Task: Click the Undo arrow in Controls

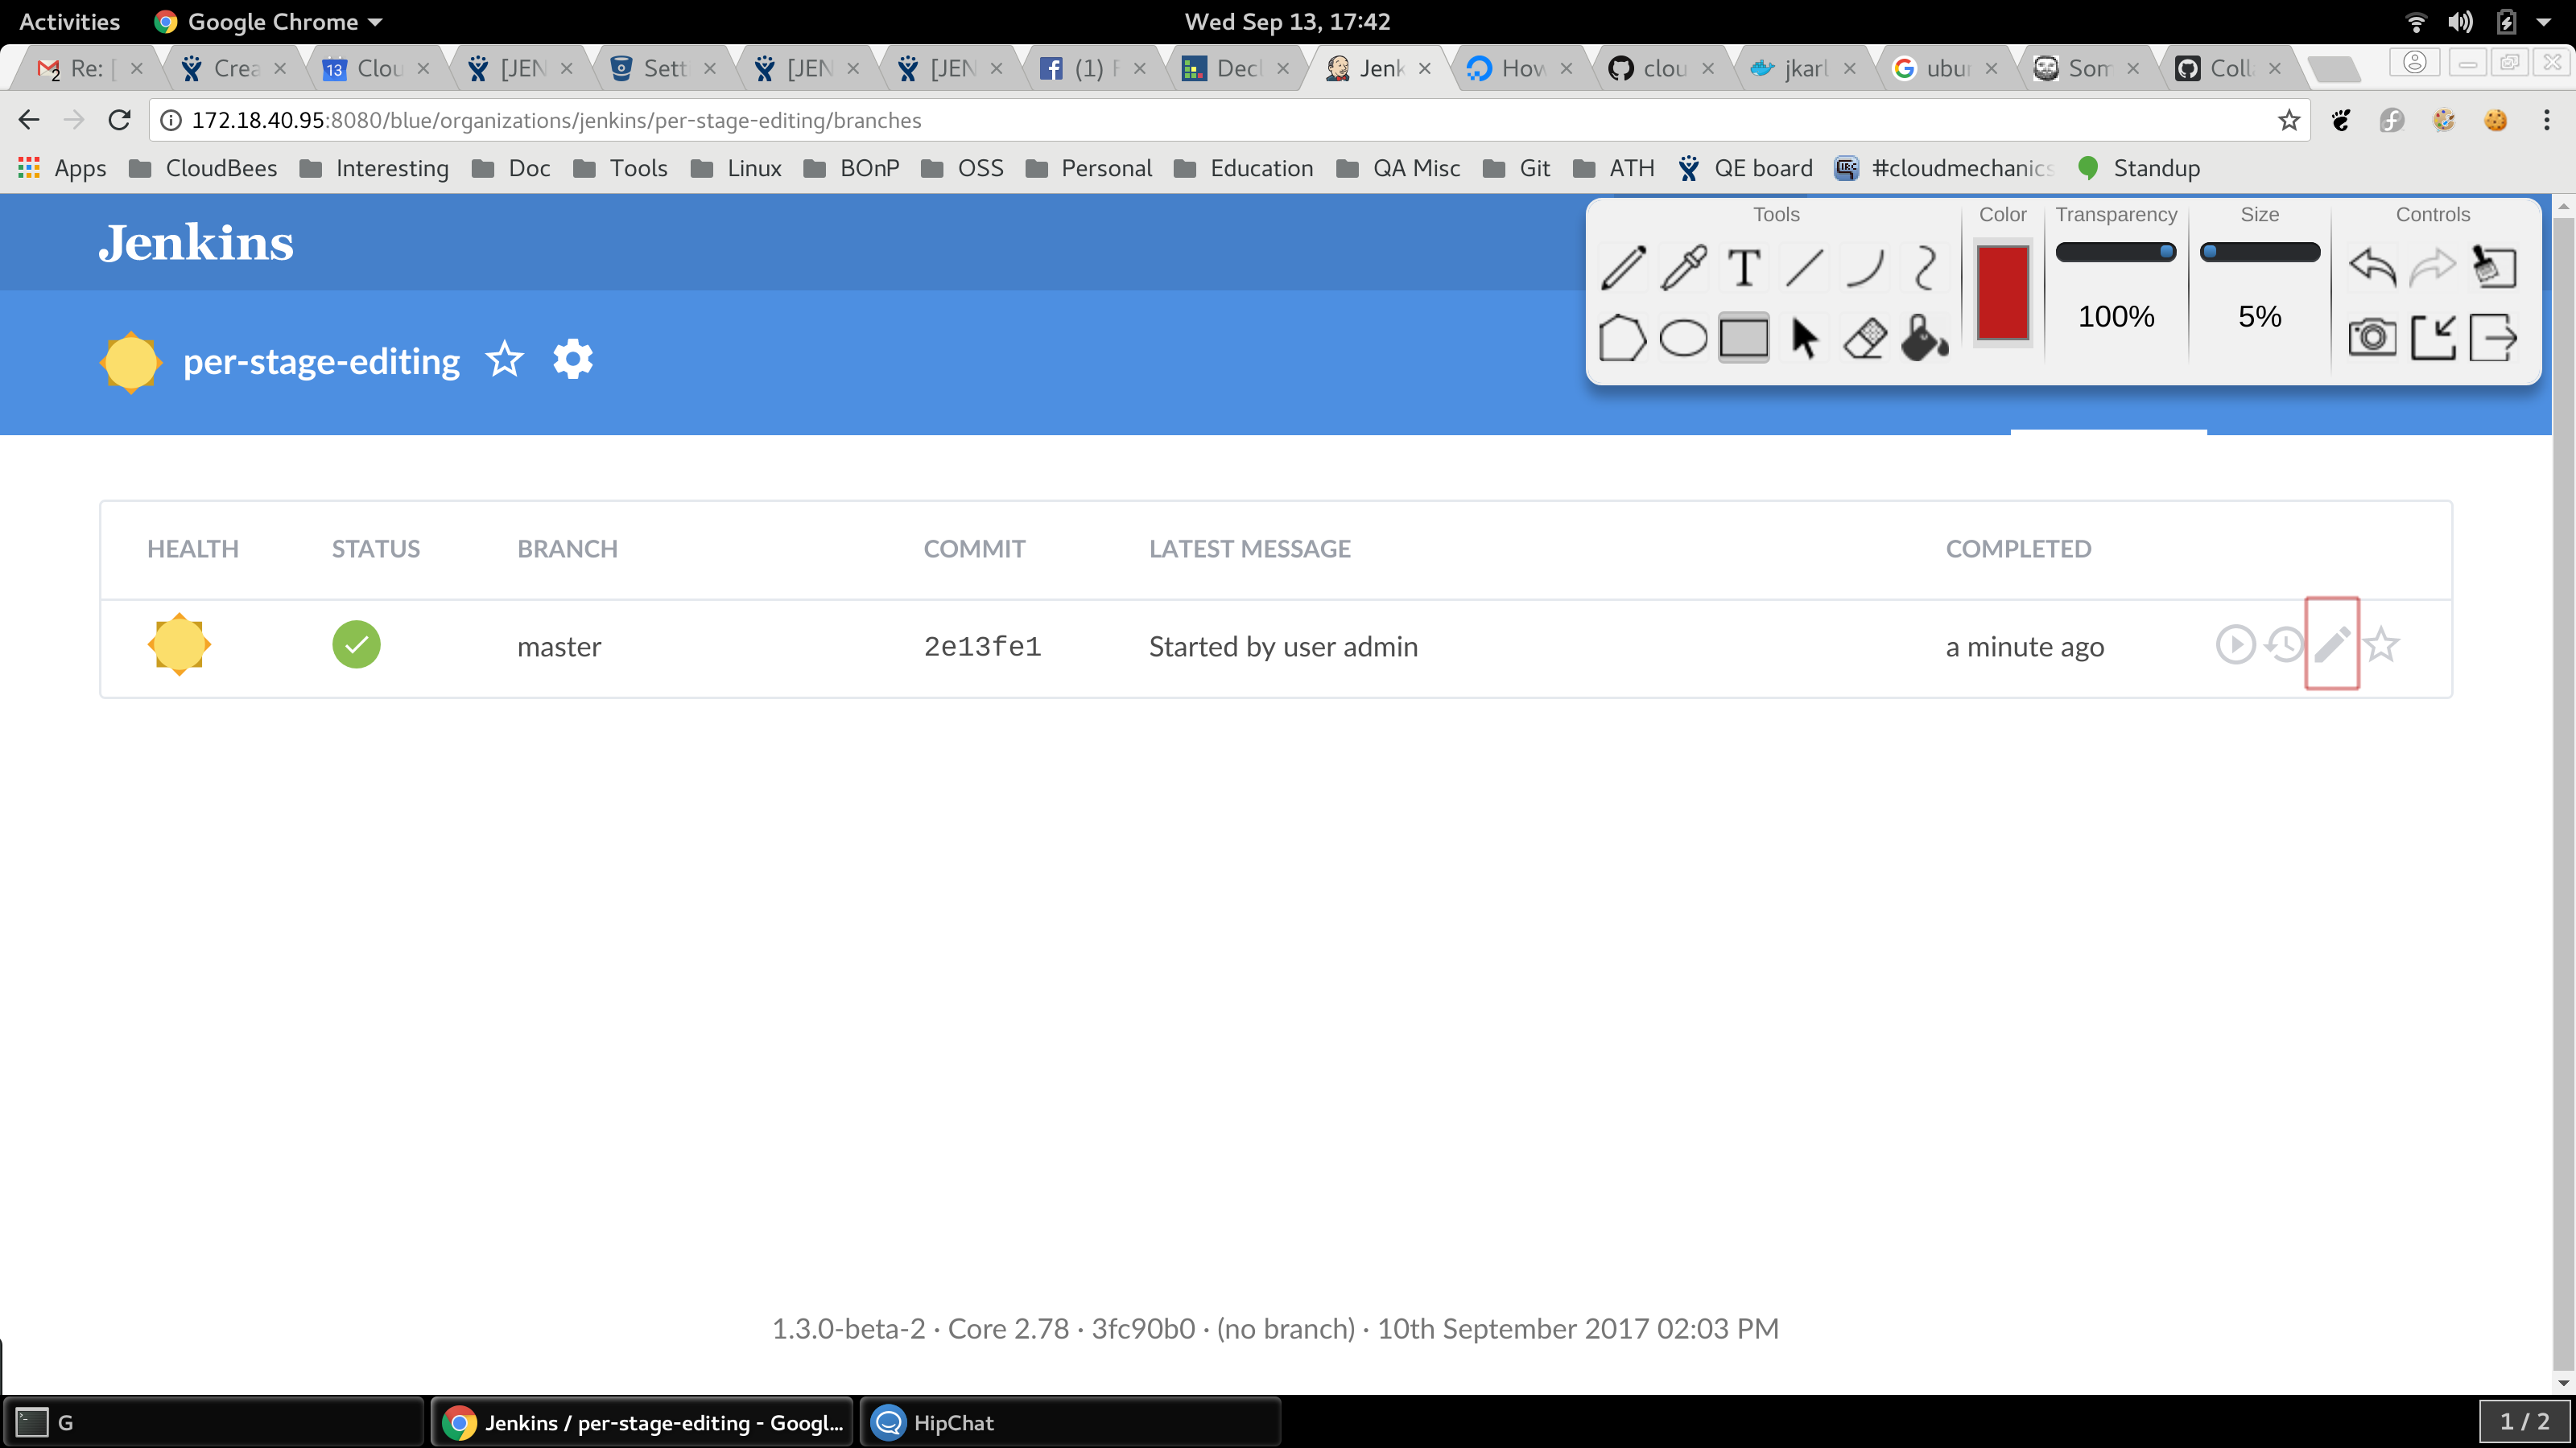Action: point(2372,268)
